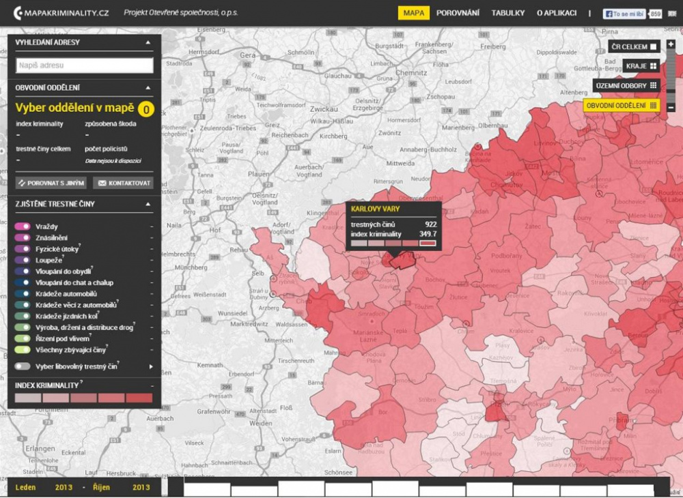Click highlighted darkest swatch in Karlovy Vary popup
Image resolution: width=683 pixels, height=498 pixels.
coord(428,243)
